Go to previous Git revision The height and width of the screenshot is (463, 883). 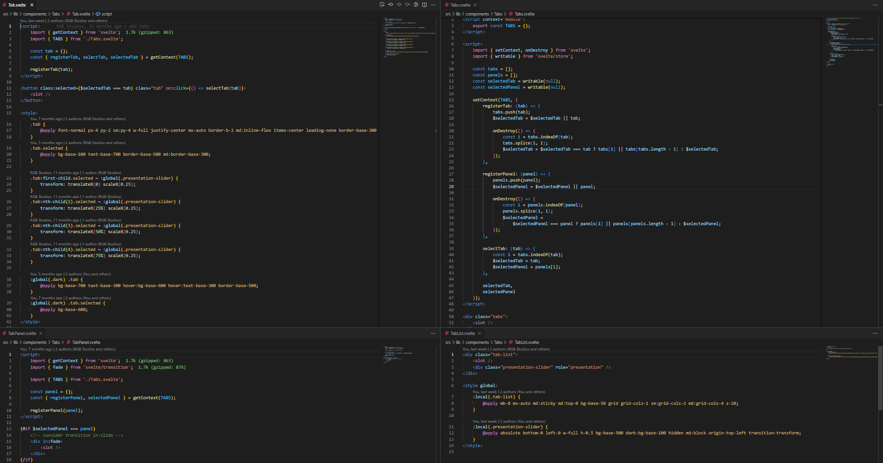click(x=390, y=5)
